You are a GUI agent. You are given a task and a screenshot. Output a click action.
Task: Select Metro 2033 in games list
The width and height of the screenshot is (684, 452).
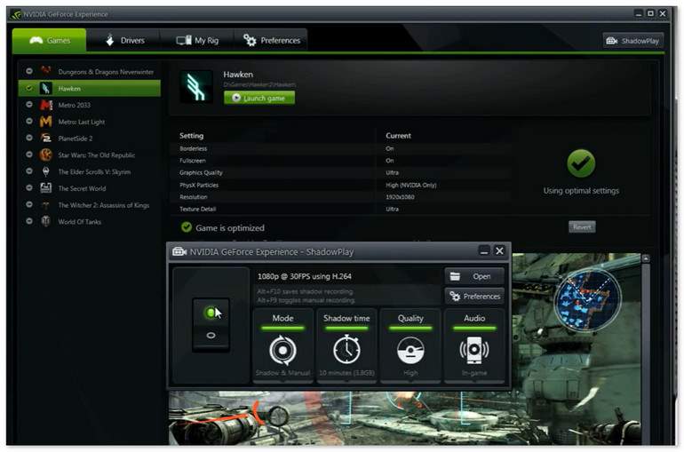click(x=90, y=105)
